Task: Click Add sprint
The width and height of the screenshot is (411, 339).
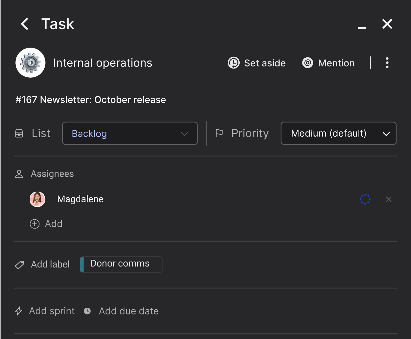Action: coord(52,311)
